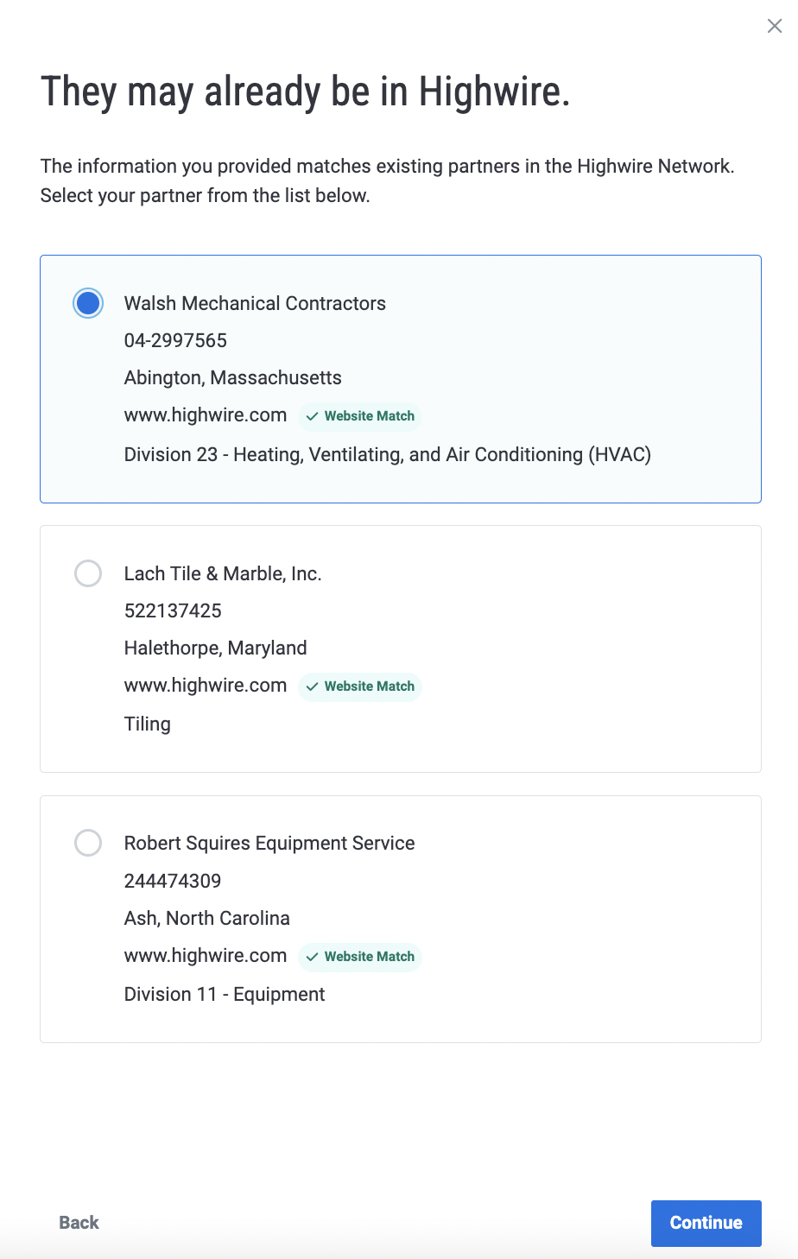798x1259 pixels.
Task: Go back using the Back button
Action: (x=79, y=1223)
